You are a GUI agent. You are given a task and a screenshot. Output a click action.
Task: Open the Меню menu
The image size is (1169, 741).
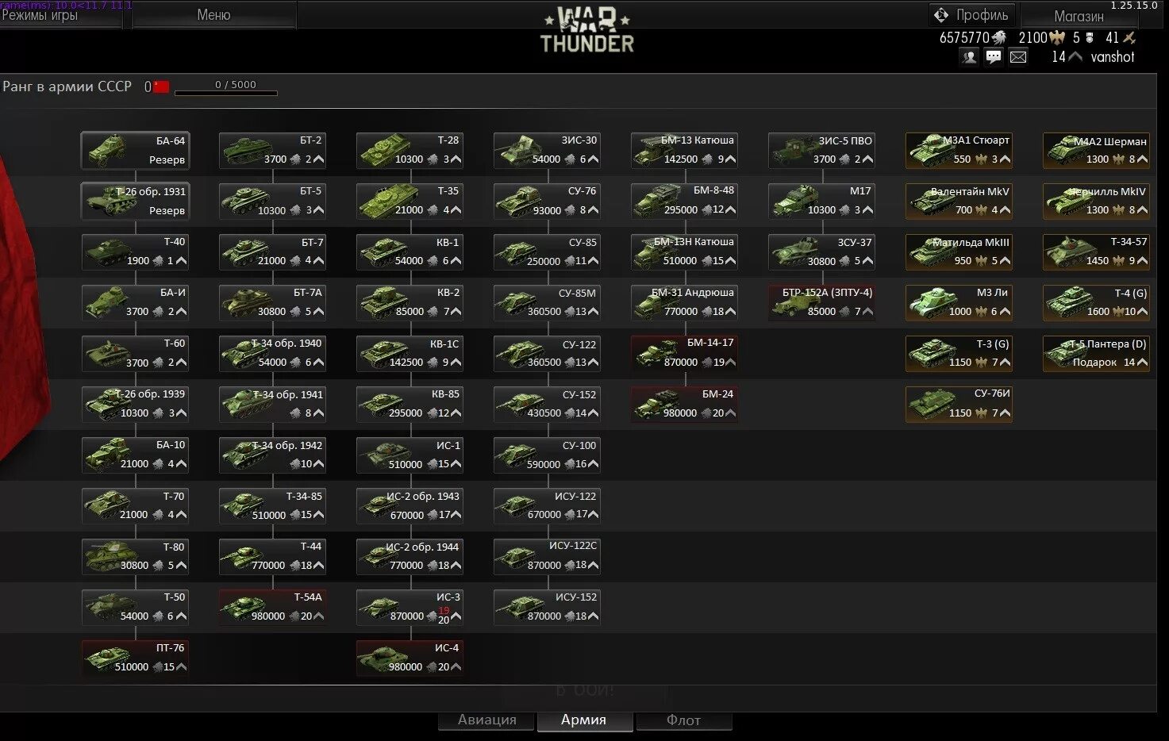pyautogui.click(x=213, y=15)
